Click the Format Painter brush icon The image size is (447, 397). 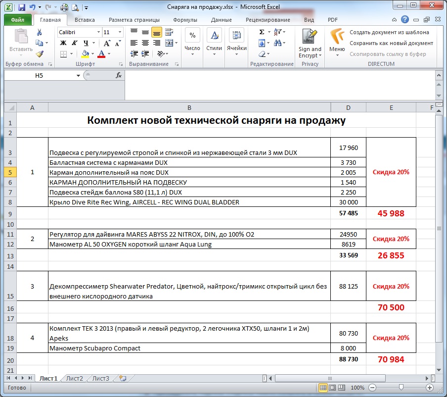coord(40,54)
